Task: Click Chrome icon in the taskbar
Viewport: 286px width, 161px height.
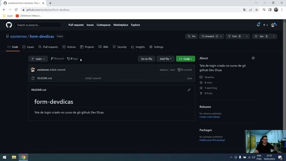Action: [23, 157]
